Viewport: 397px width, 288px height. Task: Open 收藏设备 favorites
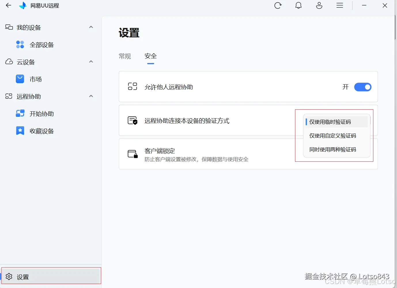[x=41, y=131]
